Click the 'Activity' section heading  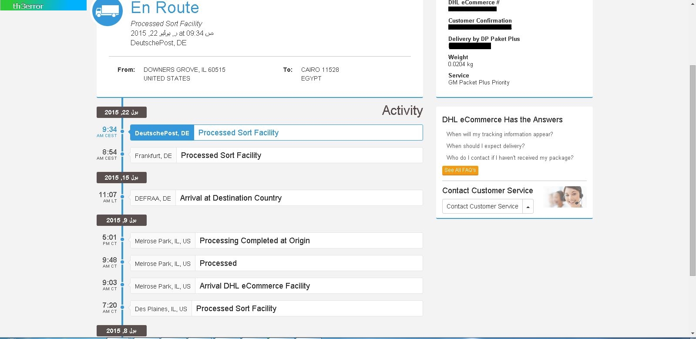pos(402,111)
